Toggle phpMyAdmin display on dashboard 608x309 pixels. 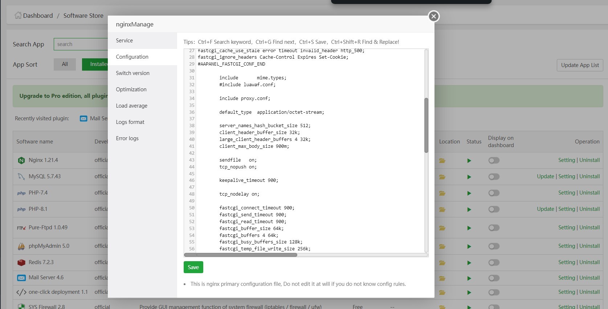point(494,246)
